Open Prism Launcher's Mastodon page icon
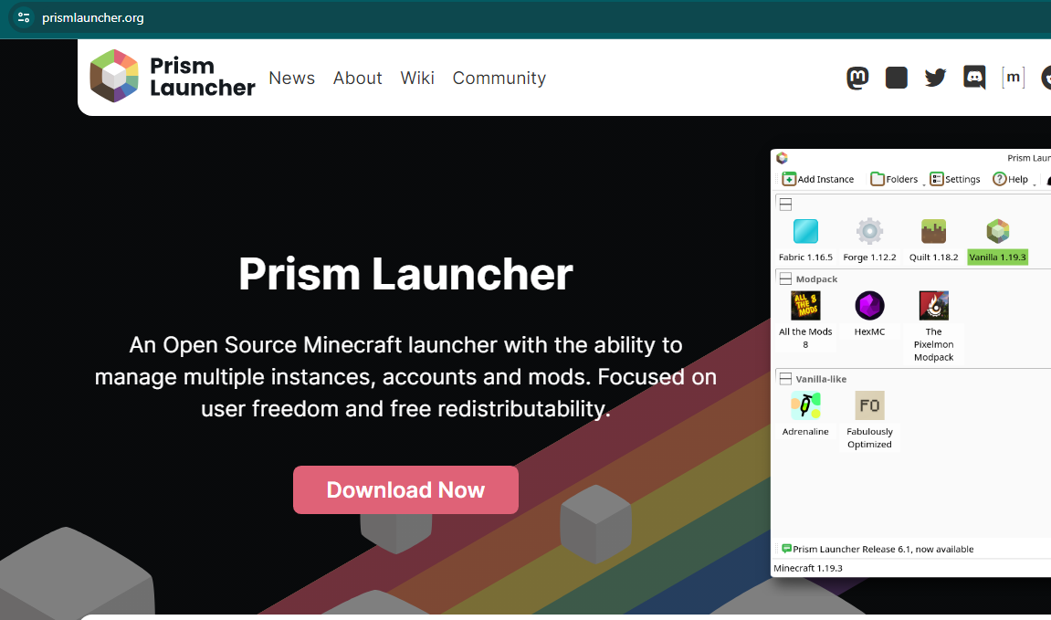The width and height of the screenshot is (1051, 620). (x=857, y=78)
